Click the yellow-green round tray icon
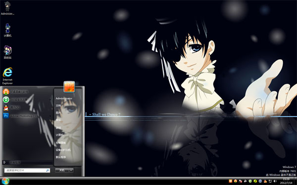This screenshot has width=297, height=185. point(255,181)
